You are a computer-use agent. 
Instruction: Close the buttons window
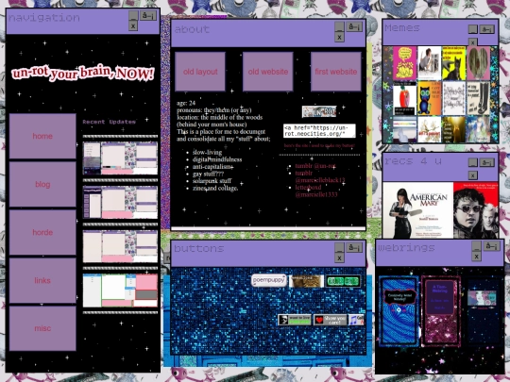click(x=339, y=257)
